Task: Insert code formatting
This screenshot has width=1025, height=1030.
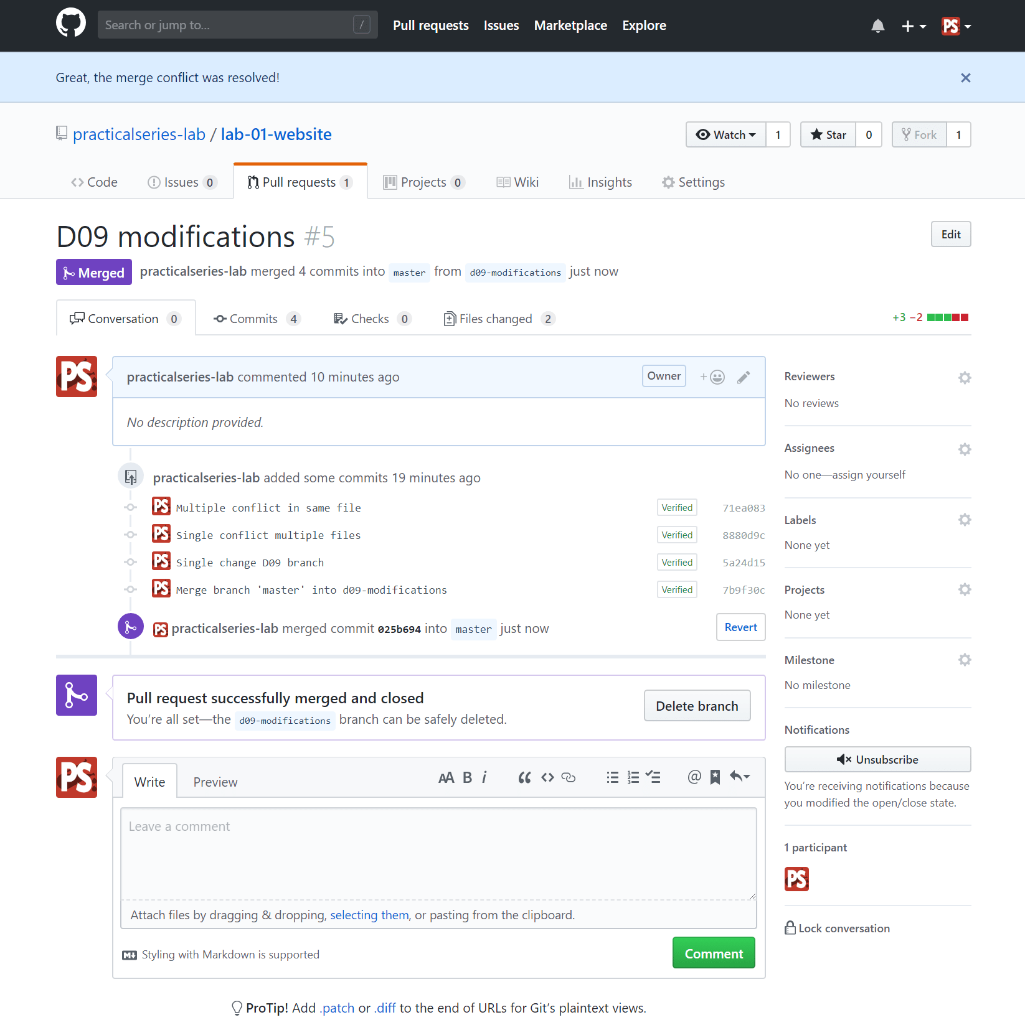Action: coord(547,778)
